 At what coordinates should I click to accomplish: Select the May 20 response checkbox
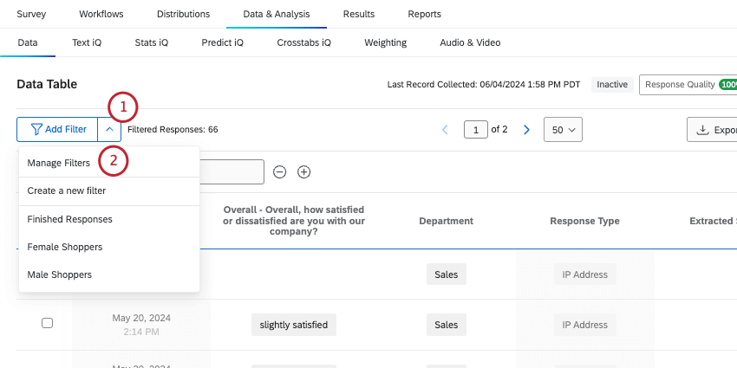click(x=48, y=323)
